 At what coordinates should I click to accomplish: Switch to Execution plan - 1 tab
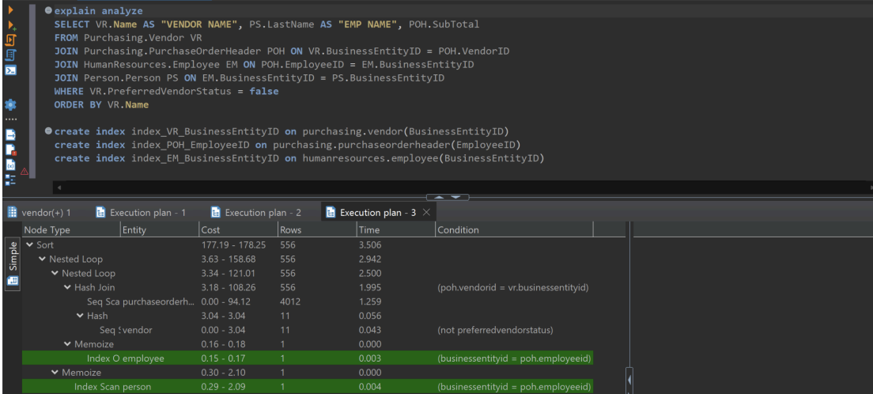[140, 212]
